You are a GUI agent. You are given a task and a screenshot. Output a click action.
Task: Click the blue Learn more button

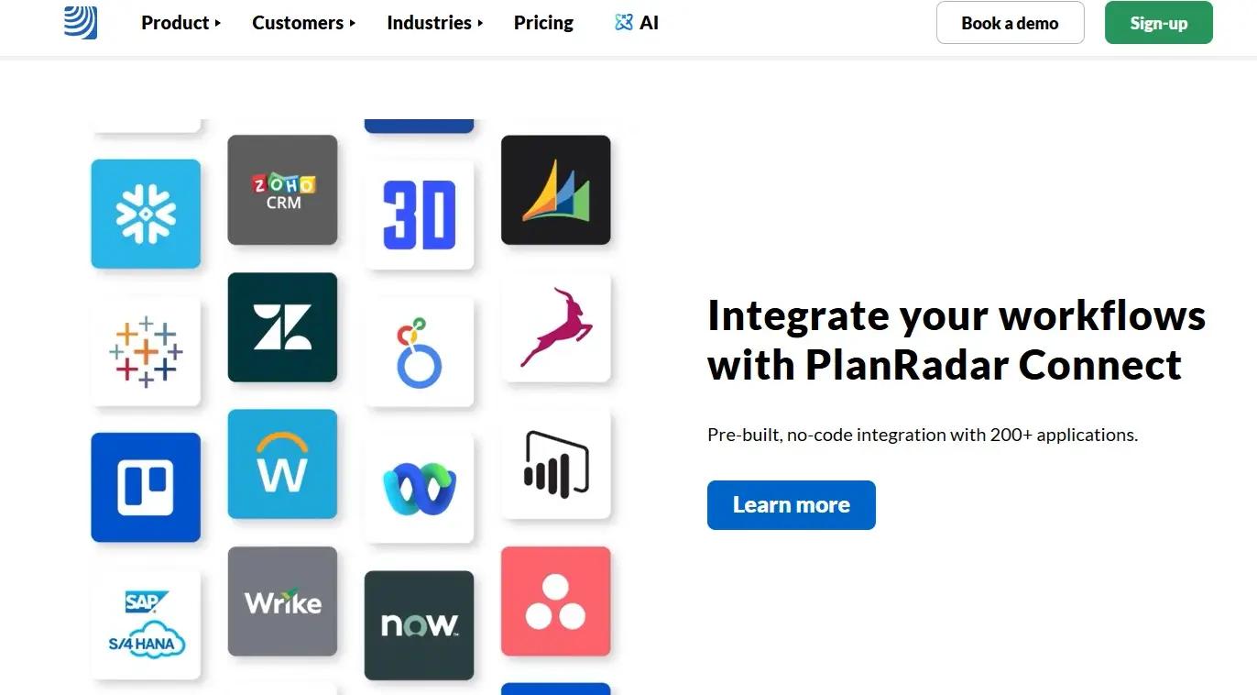[x=792, y=505]
